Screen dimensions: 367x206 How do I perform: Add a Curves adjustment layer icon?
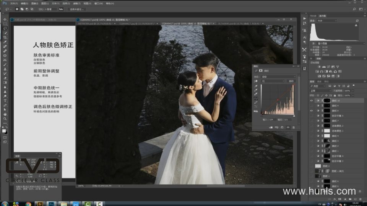[x=329, y=67]
